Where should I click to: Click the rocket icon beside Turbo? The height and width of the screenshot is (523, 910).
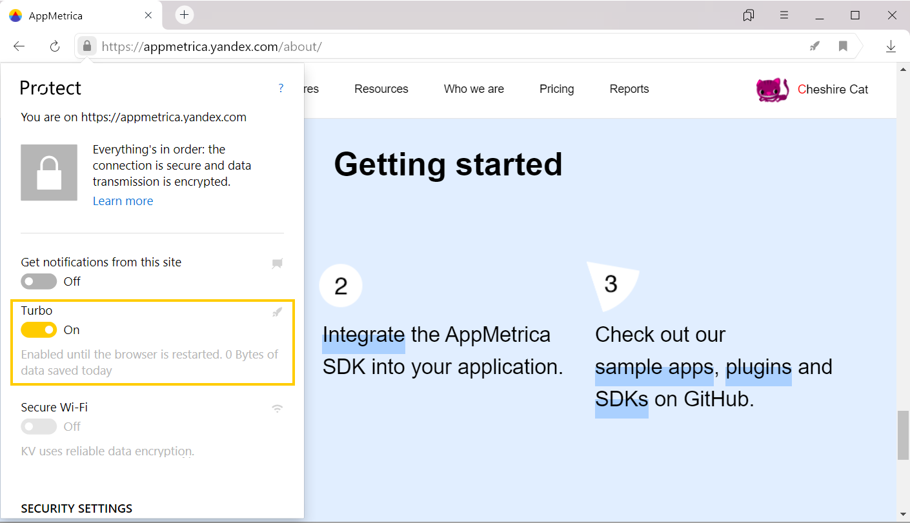[x=278, y=312]
